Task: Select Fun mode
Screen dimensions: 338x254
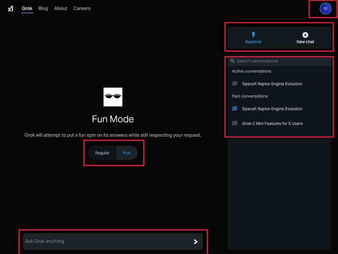Action: [127, 153]
